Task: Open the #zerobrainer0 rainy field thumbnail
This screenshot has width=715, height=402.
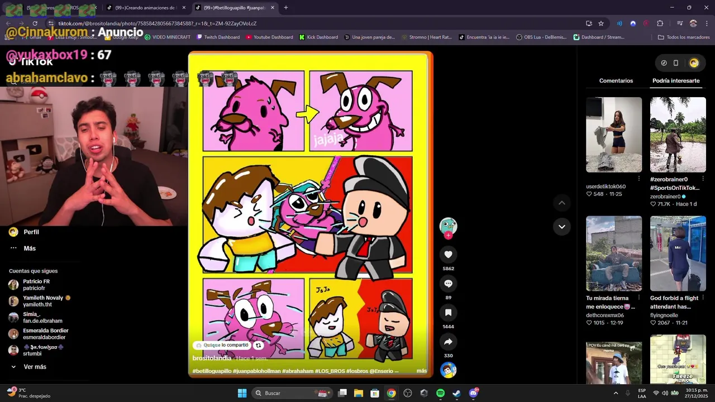Action: point(678,135)
